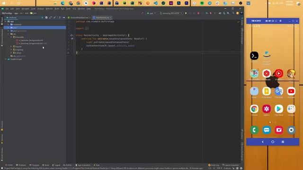This screenshot has width=303, height=170.
Task: Run the app with the green play button
Action: pos(186,13)
